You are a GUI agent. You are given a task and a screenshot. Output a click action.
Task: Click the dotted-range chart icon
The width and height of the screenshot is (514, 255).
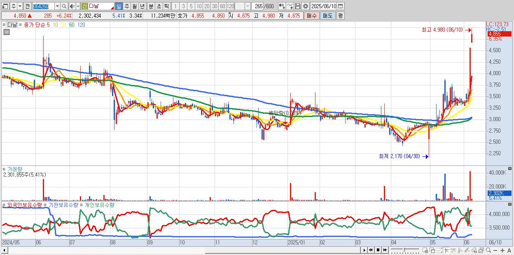pyautogui.click(x=439, y=250)
